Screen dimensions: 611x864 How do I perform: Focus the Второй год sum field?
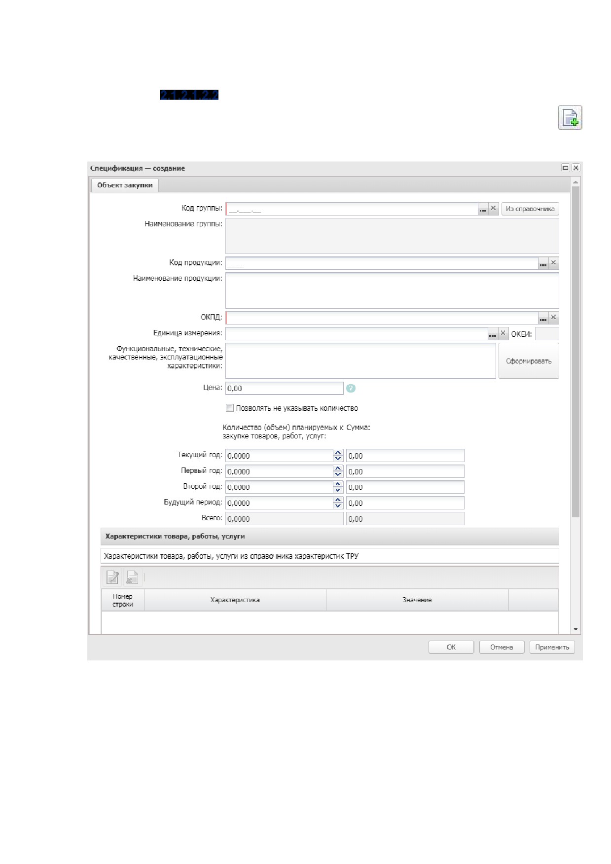(405, 487)
